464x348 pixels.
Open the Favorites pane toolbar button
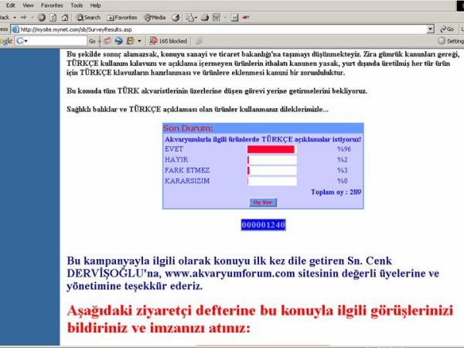pyautogui.click(x=122, y=18)
